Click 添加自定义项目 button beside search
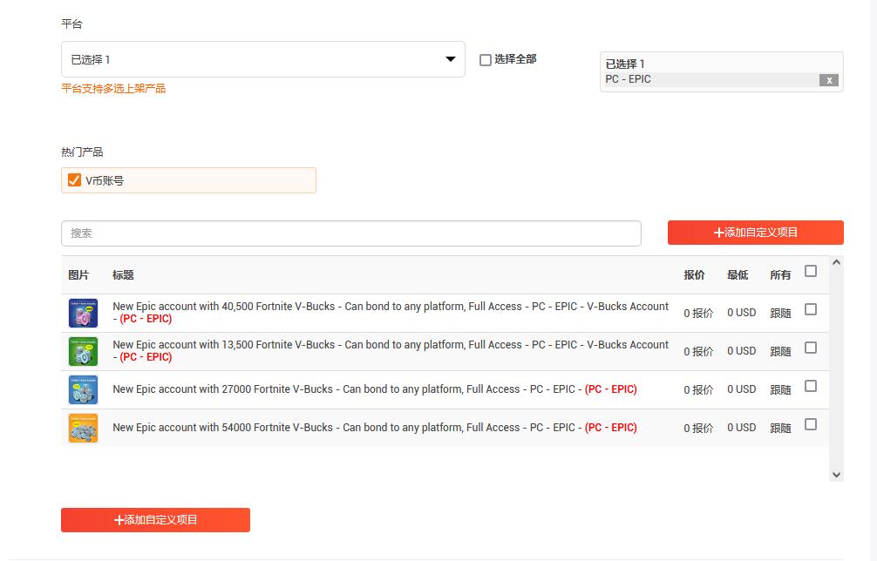The width and height of the screenshot is (877, 561). [756, 233]
